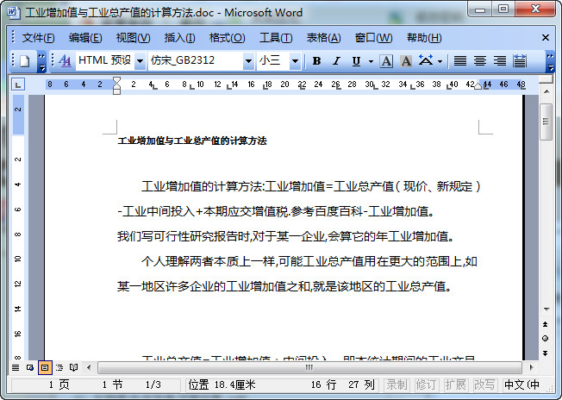
Task: Click the document title 工业增加值与工业总产值的计算方法
Action: pyautogui.click(x=192, y=141)
